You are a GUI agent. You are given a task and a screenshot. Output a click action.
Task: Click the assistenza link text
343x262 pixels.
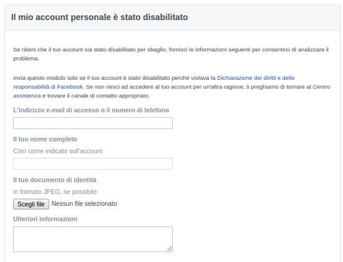(x=27, y=96)
